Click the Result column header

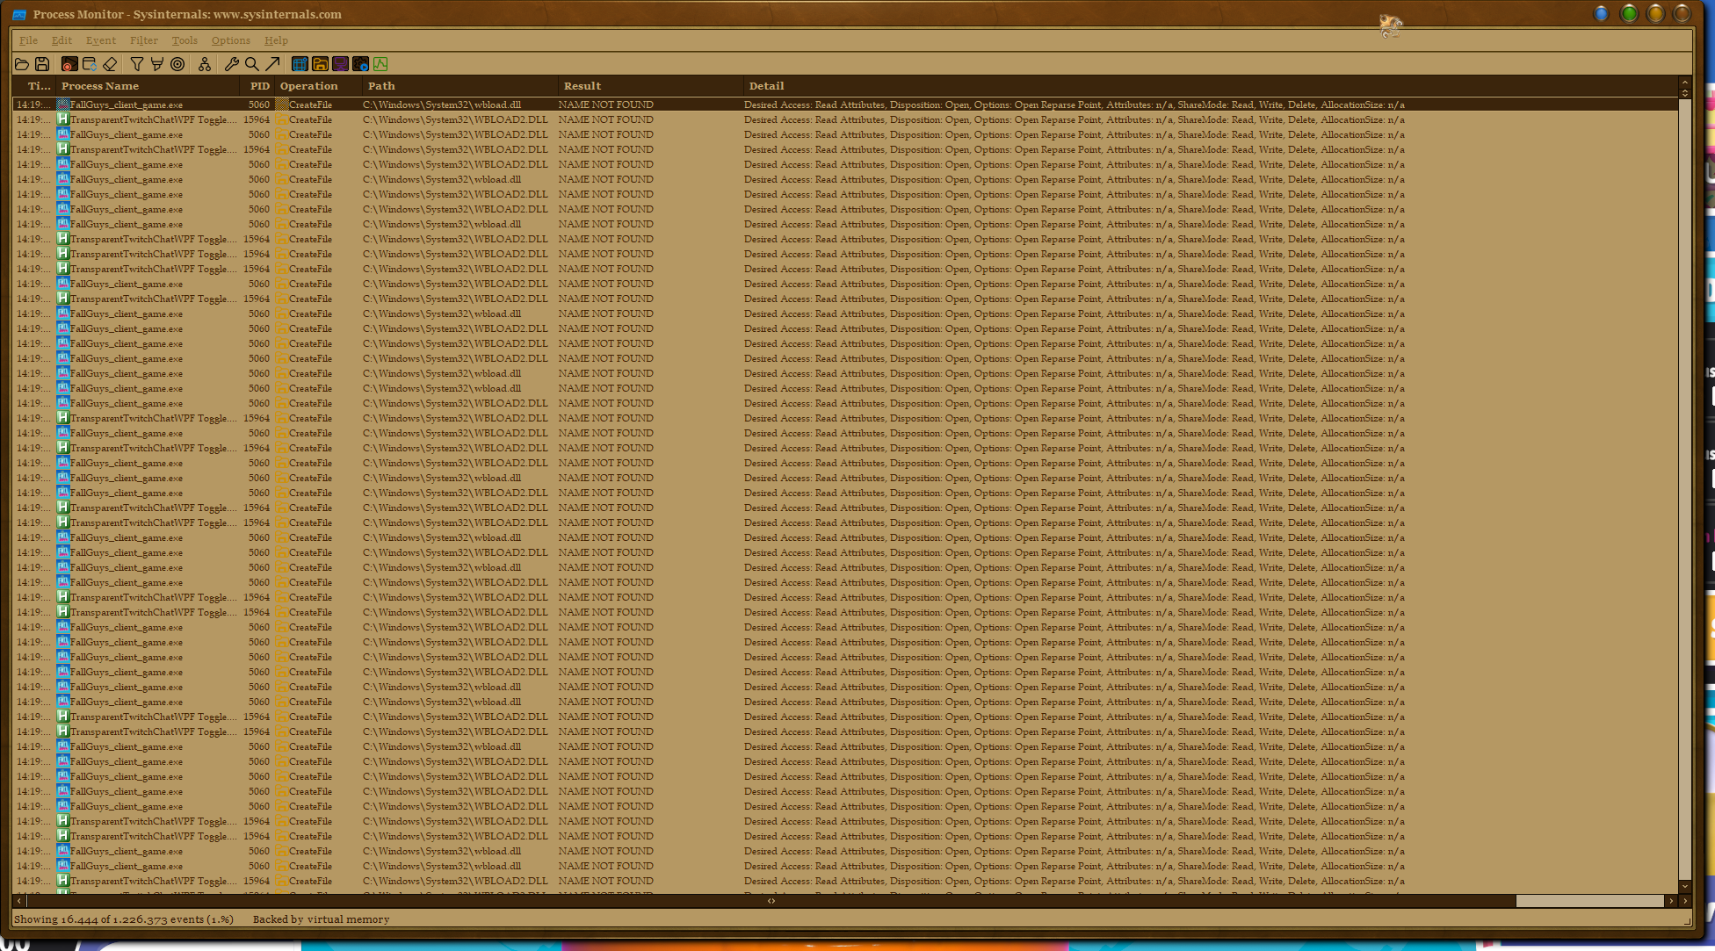point(651,86)
